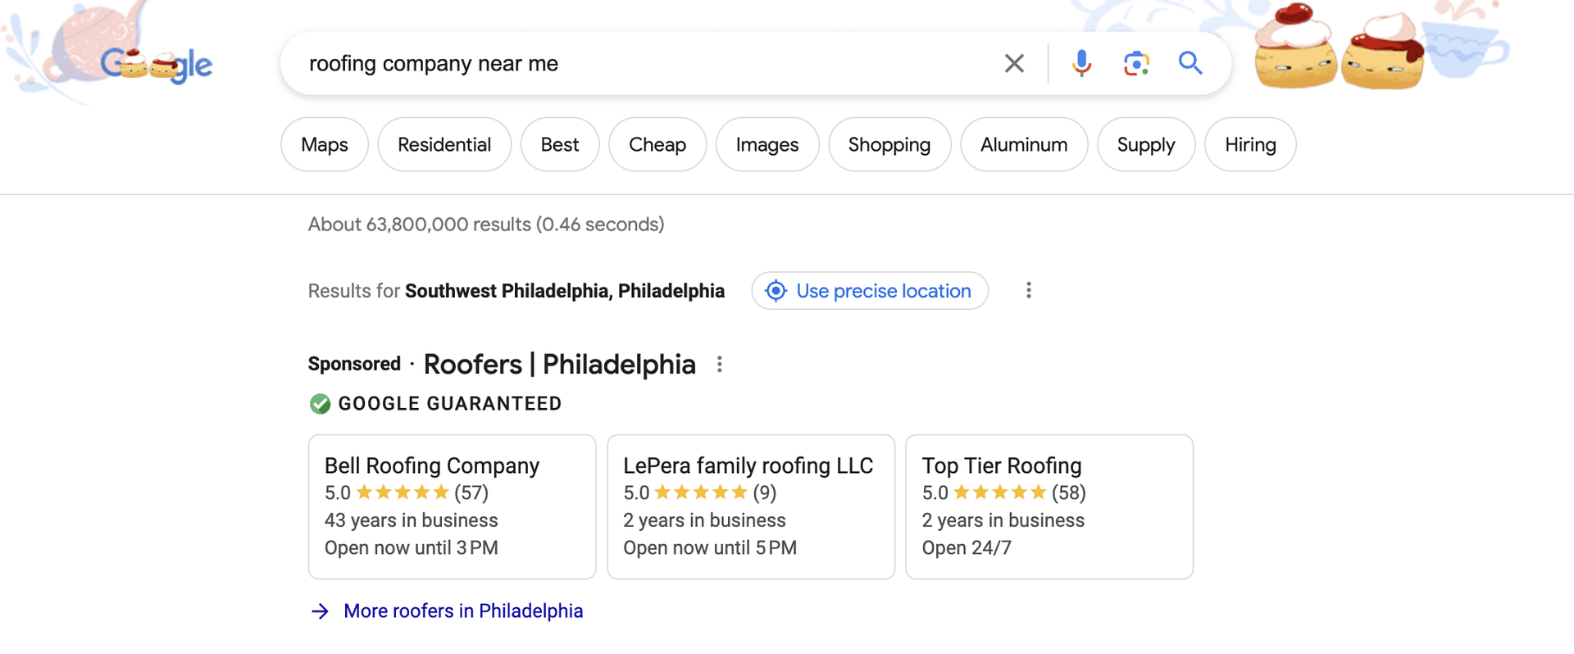Select the Shopping filter chip
Viewport: 1574px width, 654px height.
pos(889,144)
